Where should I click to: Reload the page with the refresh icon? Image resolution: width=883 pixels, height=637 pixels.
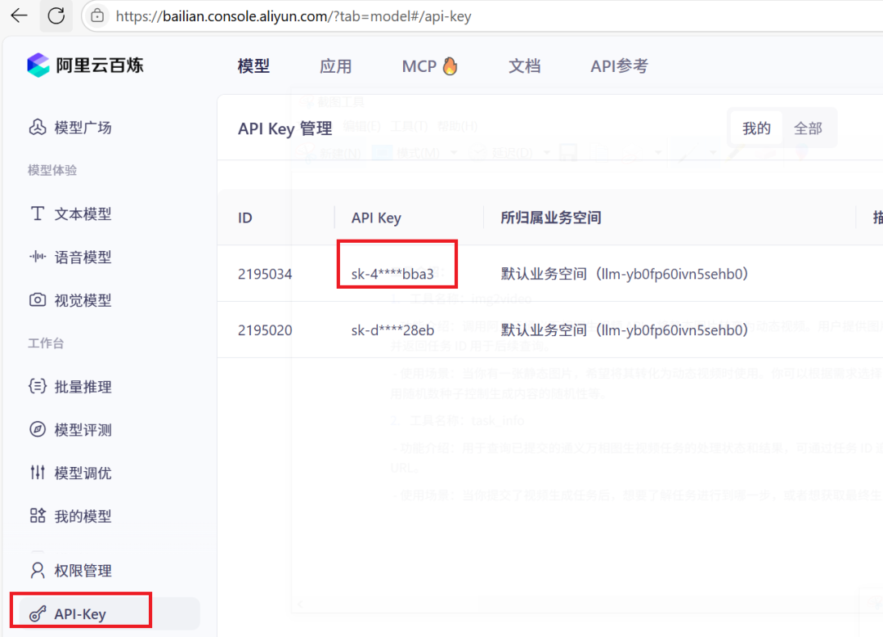click(x=56, y=16)
